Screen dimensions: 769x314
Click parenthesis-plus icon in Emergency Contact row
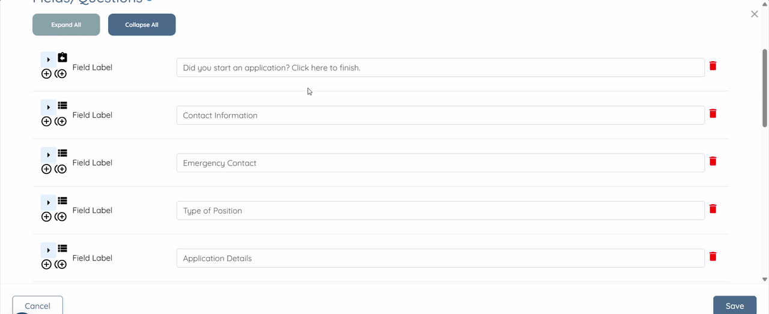tap(61, 169)
